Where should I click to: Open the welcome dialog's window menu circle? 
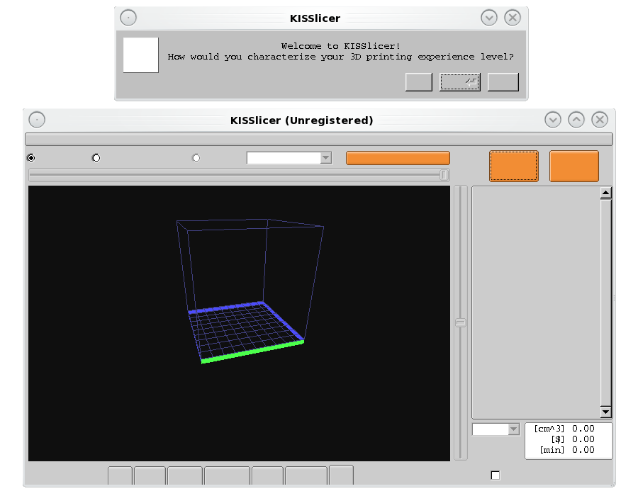(x=128, y=18)
